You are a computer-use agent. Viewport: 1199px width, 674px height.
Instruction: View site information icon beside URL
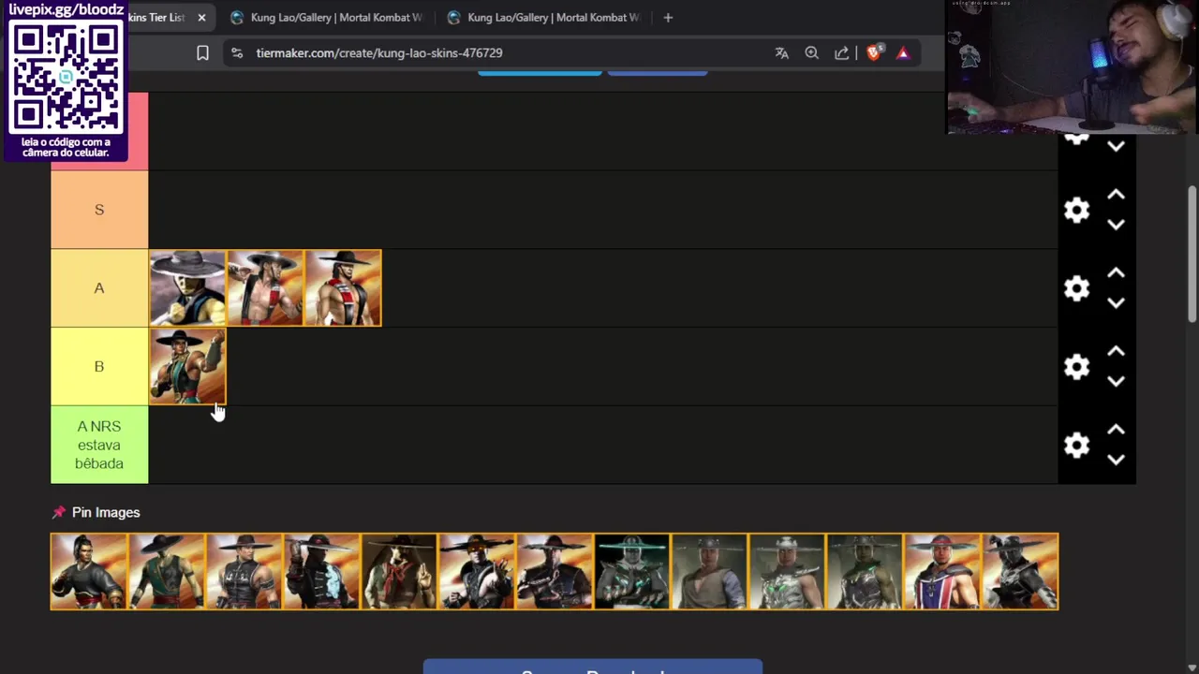[236, 53]
